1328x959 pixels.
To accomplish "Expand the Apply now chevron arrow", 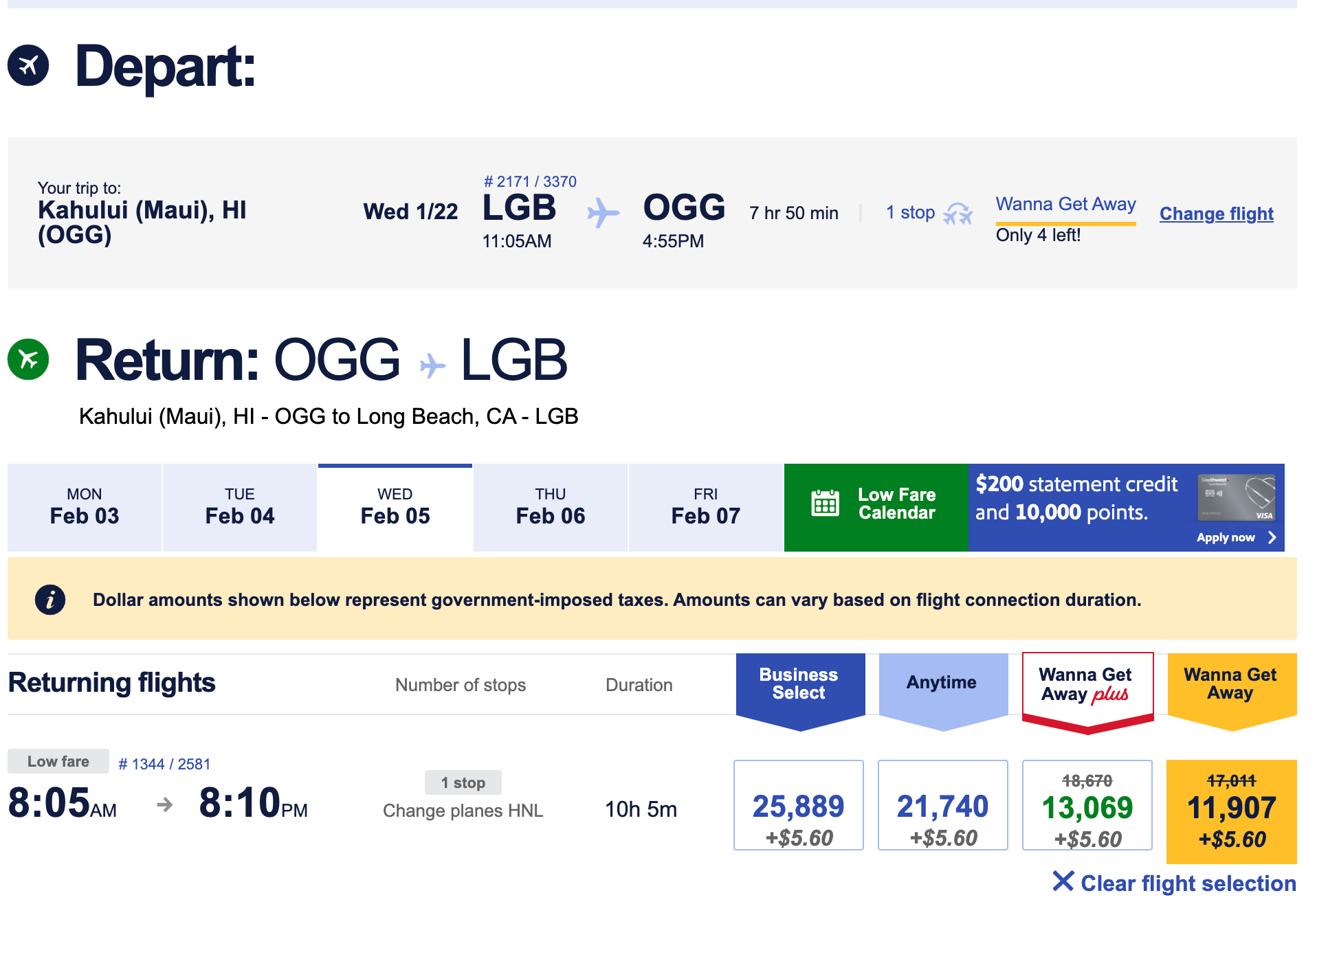I will click(x=1273, y=538).
